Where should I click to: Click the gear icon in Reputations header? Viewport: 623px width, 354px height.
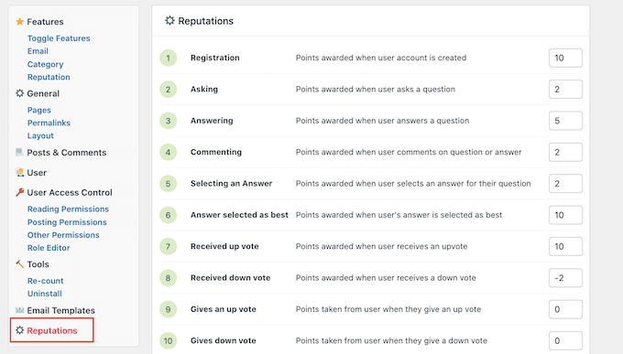169,20
